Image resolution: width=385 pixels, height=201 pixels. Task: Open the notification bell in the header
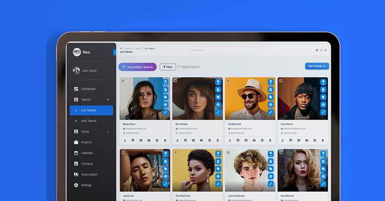tap(325, 50)
